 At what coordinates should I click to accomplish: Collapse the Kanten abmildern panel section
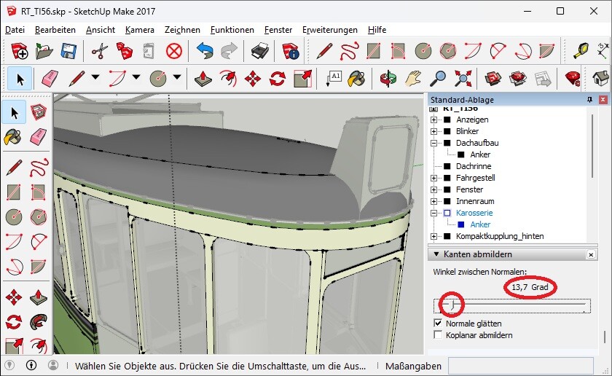coord(436,254)
